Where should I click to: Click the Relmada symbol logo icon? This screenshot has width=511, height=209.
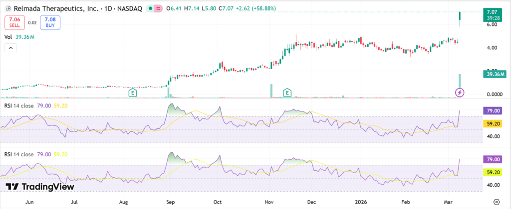8,8
